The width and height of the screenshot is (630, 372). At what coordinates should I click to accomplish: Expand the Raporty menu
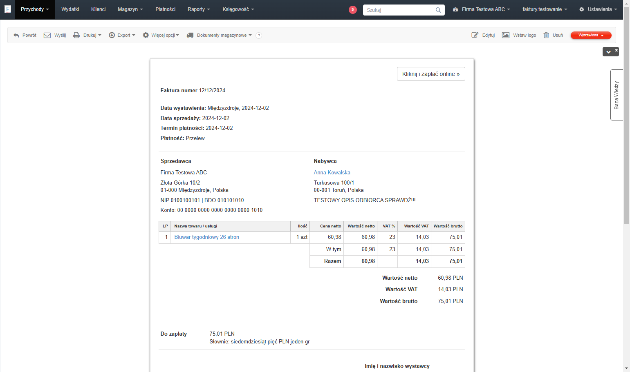199,9
